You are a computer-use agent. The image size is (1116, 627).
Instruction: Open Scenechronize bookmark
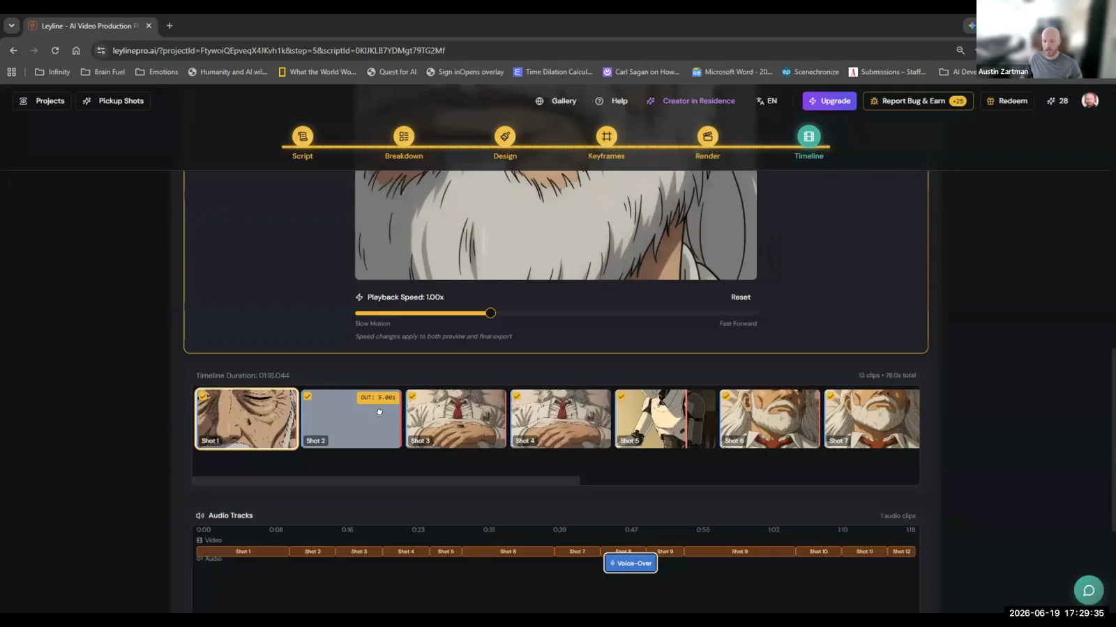pyautogui.click(x=810, y=72)
